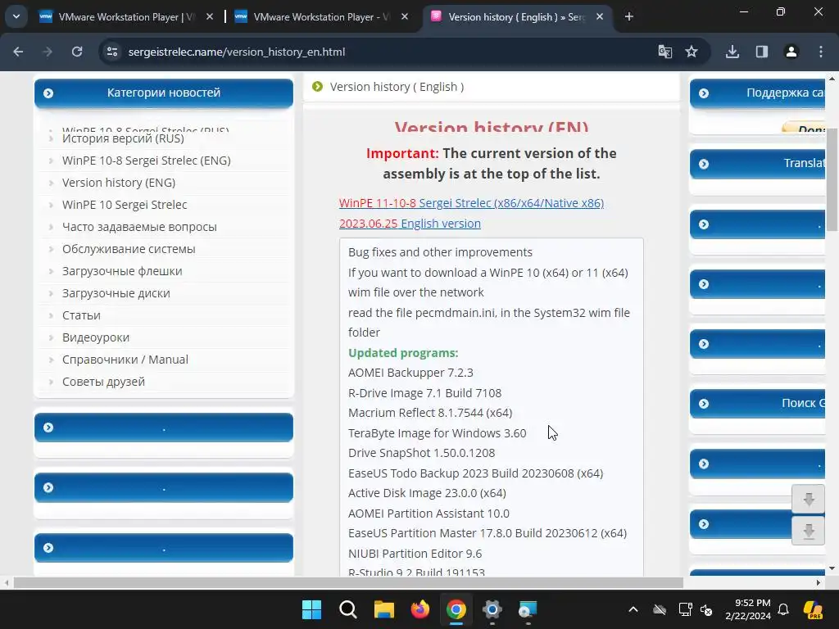The image size is (839, 629).
Task: Click the lower page-scroll arrow button
Action: pos(808,531)
